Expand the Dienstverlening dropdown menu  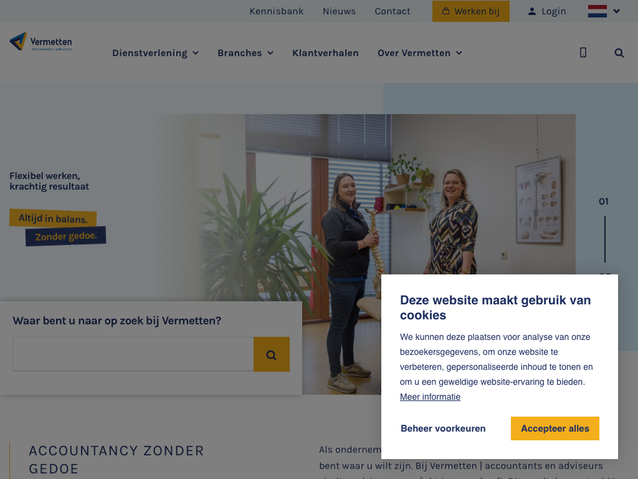[x=155, y=53]
